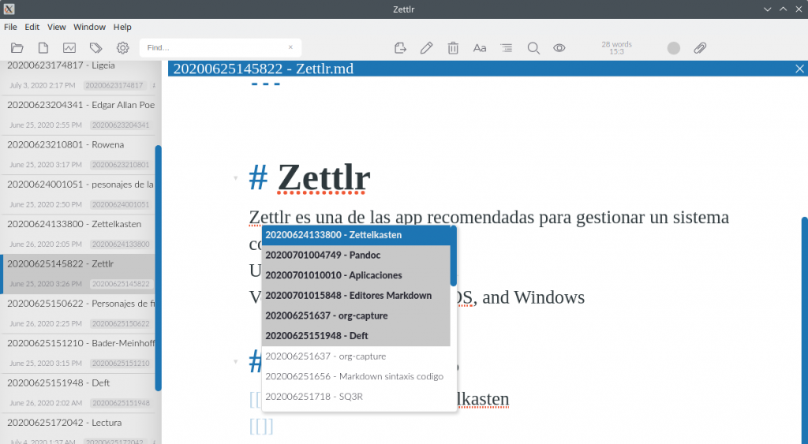Close the Zettlr.md document tab

[799, 69]
